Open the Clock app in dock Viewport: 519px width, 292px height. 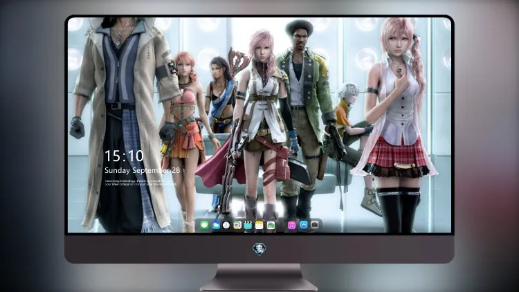pos(226,226)
